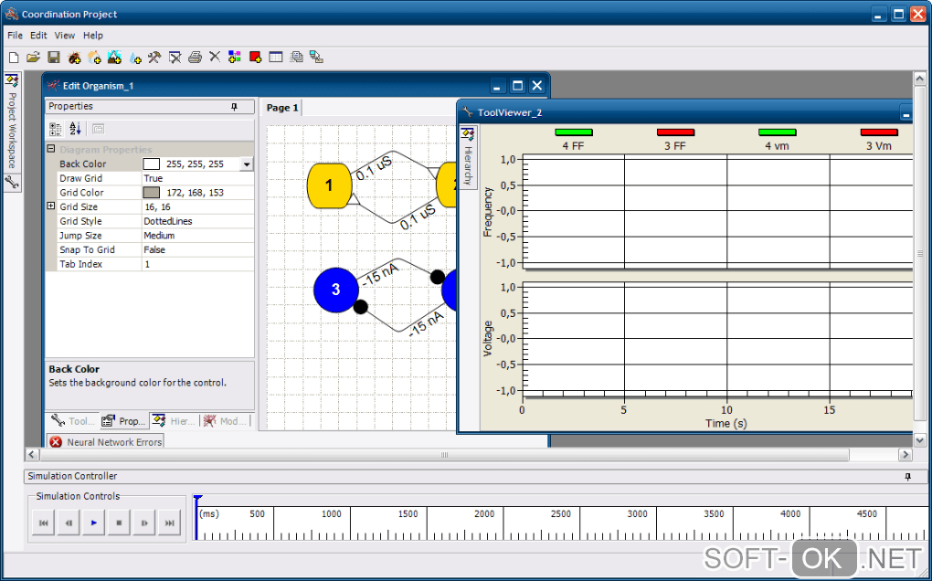Switch to the Prop... tab
Viewport: 932px width, 581px height.
point(123,421)
